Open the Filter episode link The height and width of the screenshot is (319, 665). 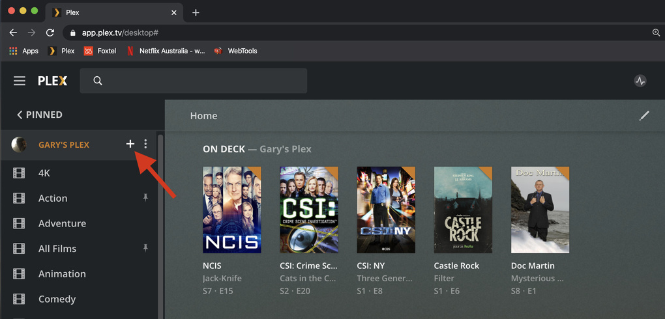point(444,279)
